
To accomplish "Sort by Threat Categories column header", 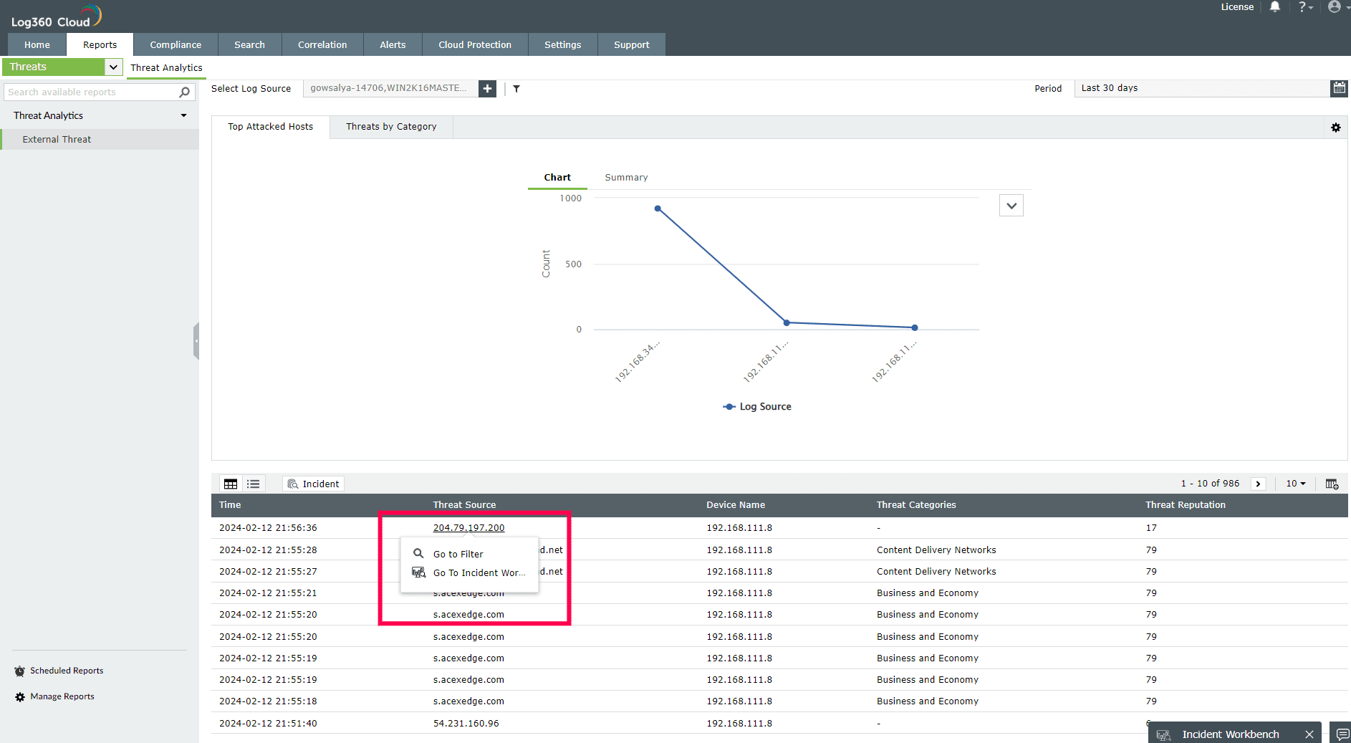I will (x=916, y=505).
